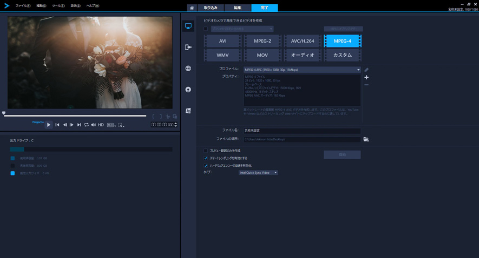
Task: Click the timeline scrubber handle
Action: 4,113
